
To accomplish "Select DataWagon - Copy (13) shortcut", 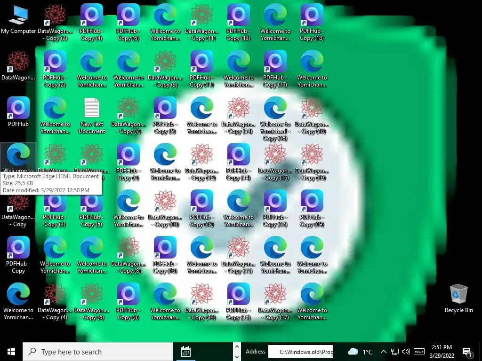I will tap(201, 302).
